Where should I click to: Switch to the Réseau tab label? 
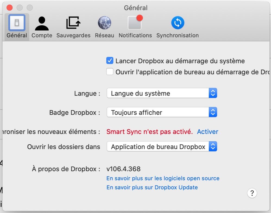point(104,36)
